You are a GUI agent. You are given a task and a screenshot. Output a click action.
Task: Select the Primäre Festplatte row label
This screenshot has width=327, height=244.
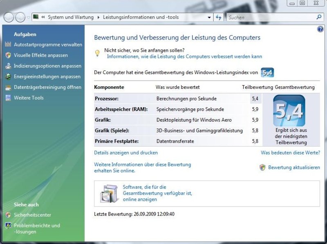tap(116, 141)
